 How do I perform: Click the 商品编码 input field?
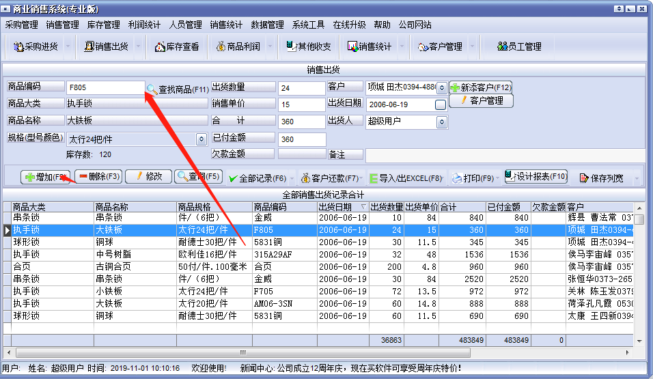(x=105, y=87)
